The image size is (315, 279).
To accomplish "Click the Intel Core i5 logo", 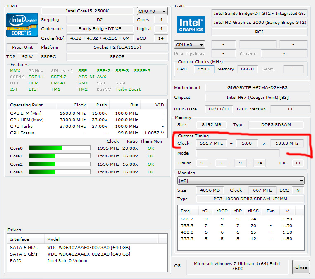I will 22,25.
